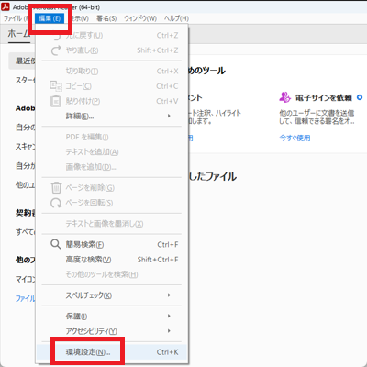Open the ウィンドウ(W) menu

[140, 18]
